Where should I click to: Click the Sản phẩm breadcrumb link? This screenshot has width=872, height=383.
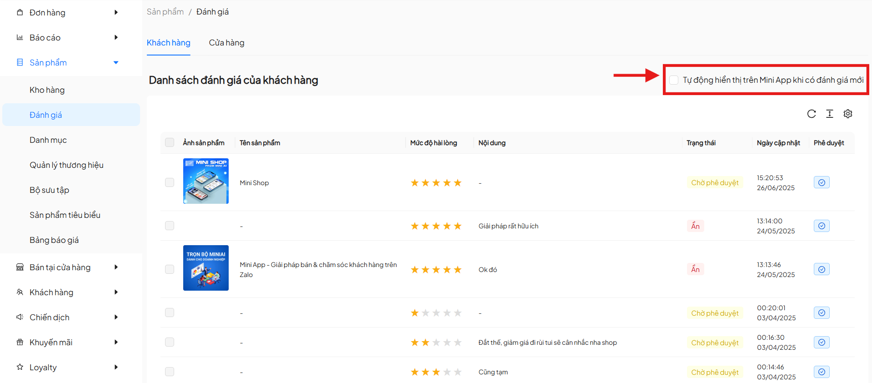pyautogui.click(x=165, y=12)
